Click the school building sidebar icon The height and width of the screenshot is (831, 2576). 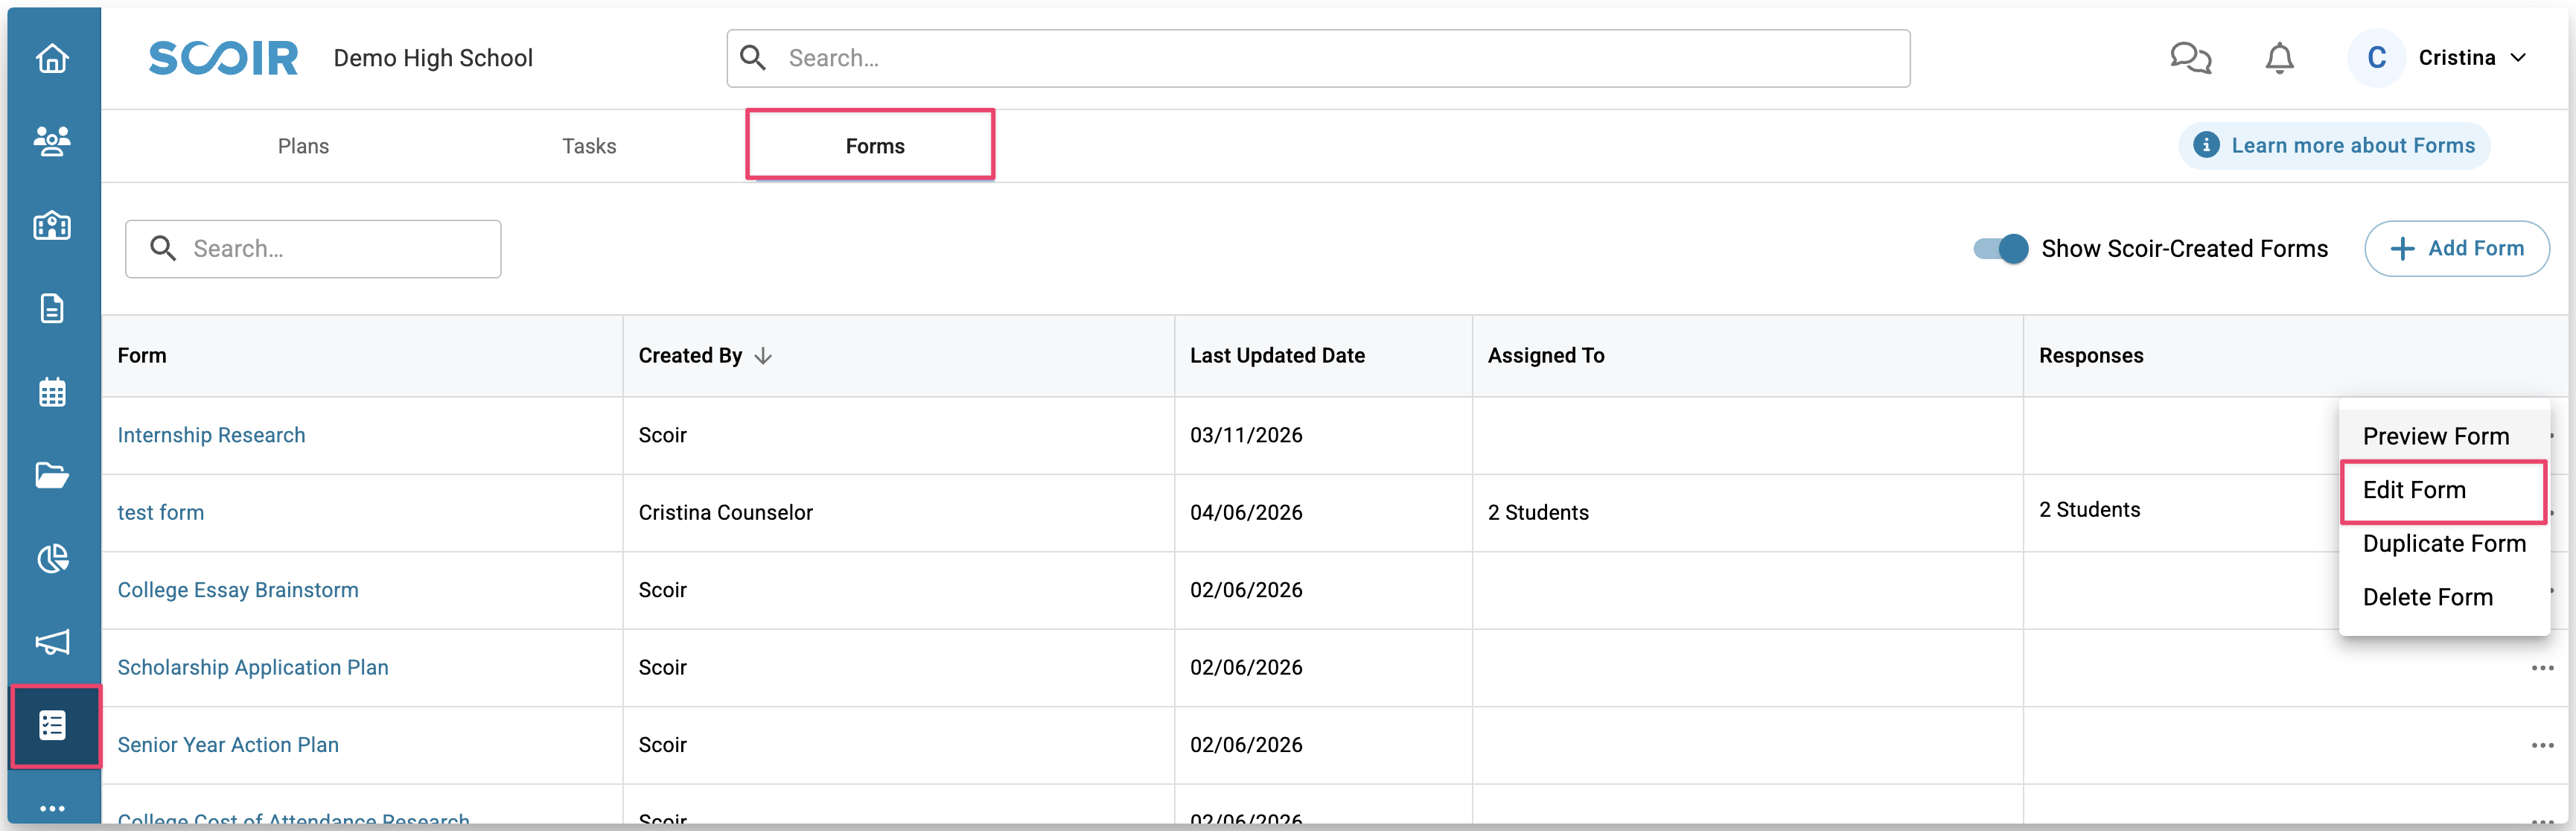click(x=52, y=225)
